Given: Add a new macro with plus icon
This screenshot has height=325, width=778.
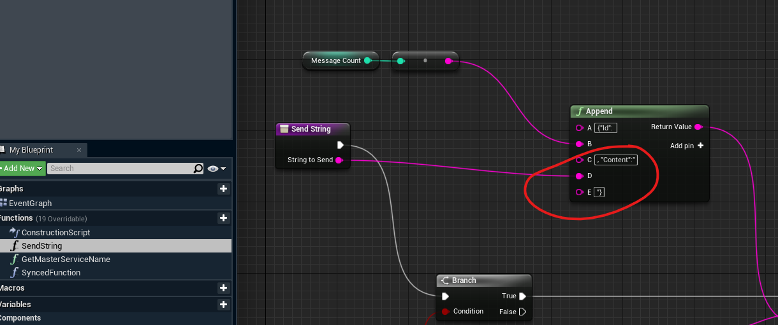Looking at the screenshot, I should pos(223,288).
